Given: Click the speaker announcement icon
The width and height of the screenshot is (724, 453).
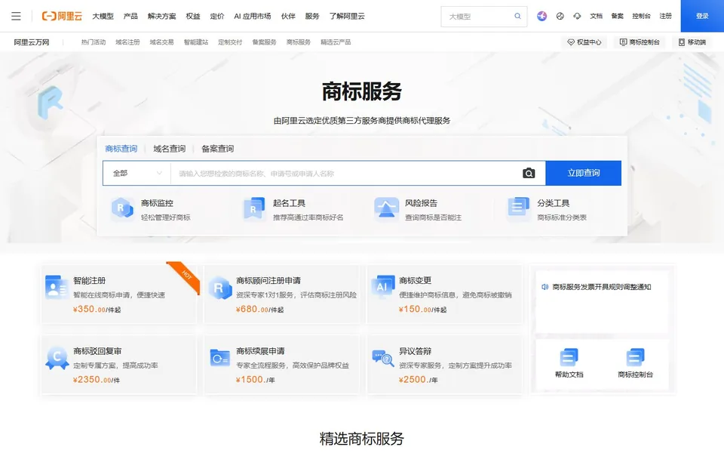Looking at the screenshot, I should point(545,287).
